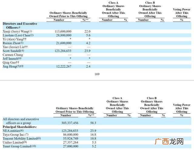This screenshot has width=194, height=150.
Task: Click the Principal Shareholders heading
Action: (x=20, y=127)
